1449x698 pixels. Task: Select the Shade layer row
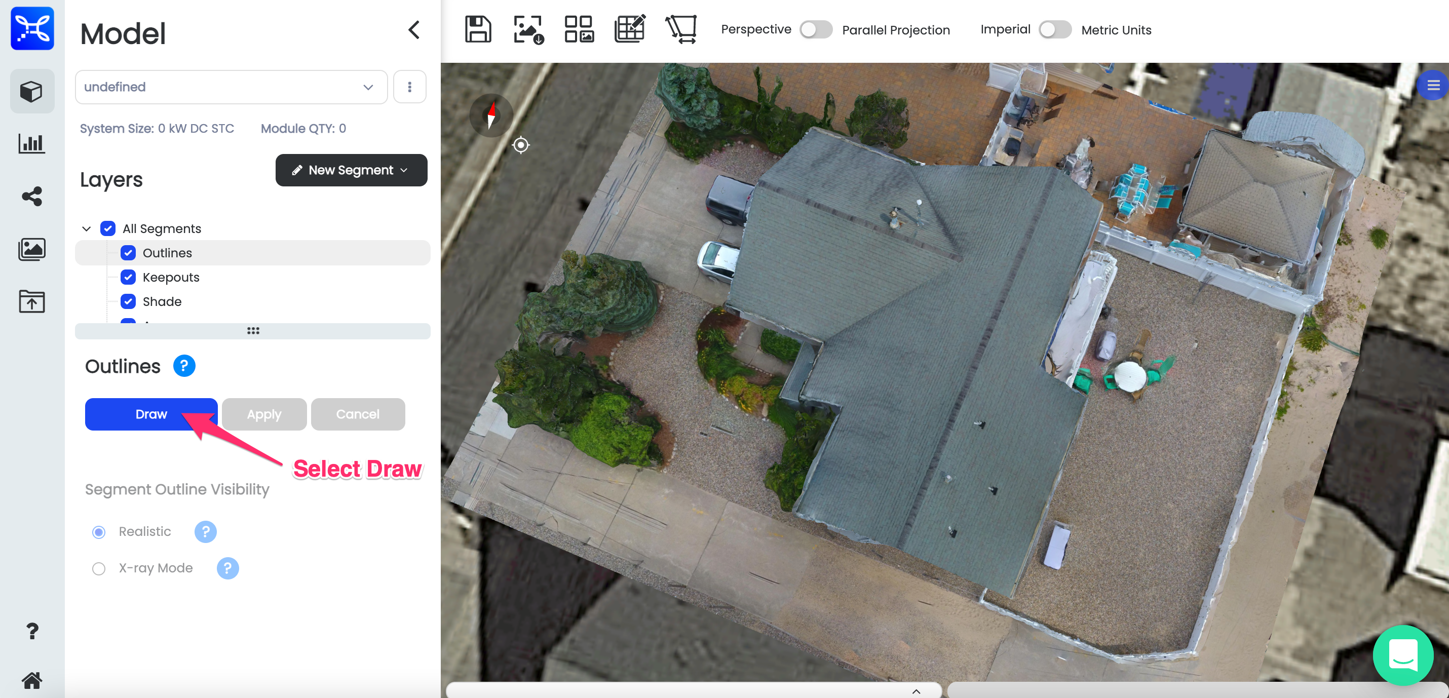point(253,301)
